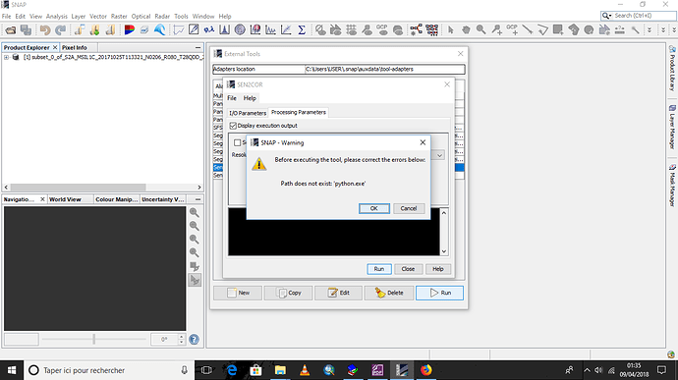The height and width of the screenshot is (380, 678).
Task: Expand the subset_0_of_S2A product tree node
Action: pyautogui.click(x=6, y=57)
